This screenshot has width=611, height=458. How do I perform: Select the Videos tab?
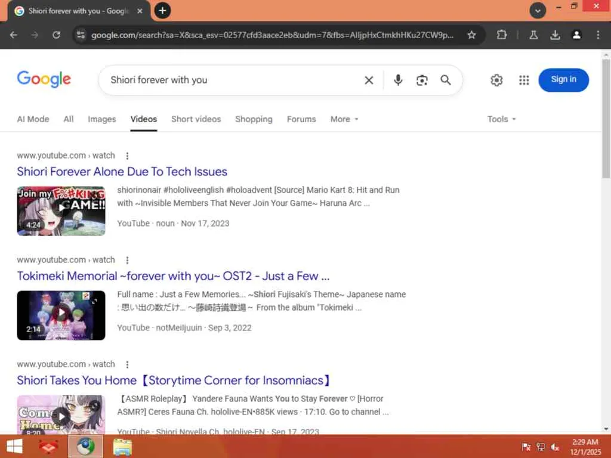[144, 119]
